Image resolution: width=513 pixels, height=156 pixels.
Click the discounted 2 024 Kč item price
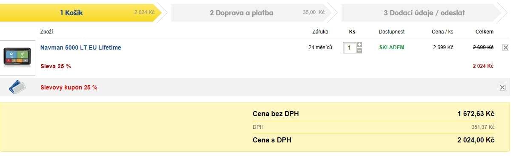[x=483, y=66]
